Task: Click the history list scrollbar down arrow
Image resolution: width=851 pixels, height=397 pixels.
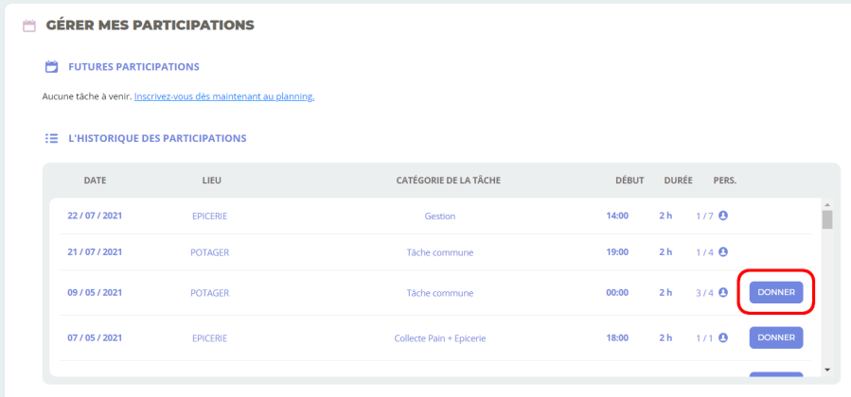Action: click(x=826, y=369)
